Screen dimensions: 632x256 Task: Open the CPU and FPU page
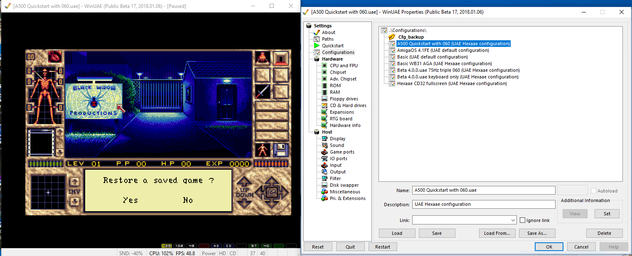pyautogui.click(x=344, y=66)
